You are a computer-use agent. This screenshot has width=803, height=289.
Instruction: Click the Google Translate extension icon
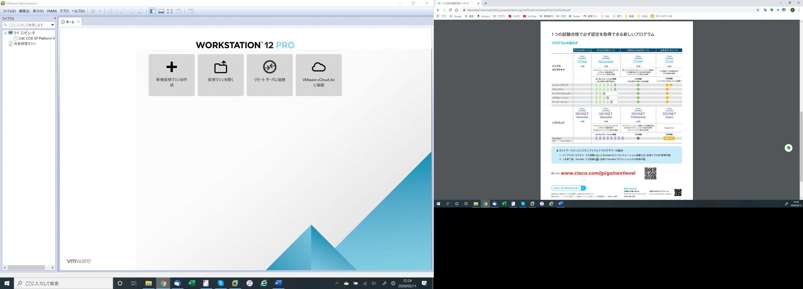click(765, 10)
